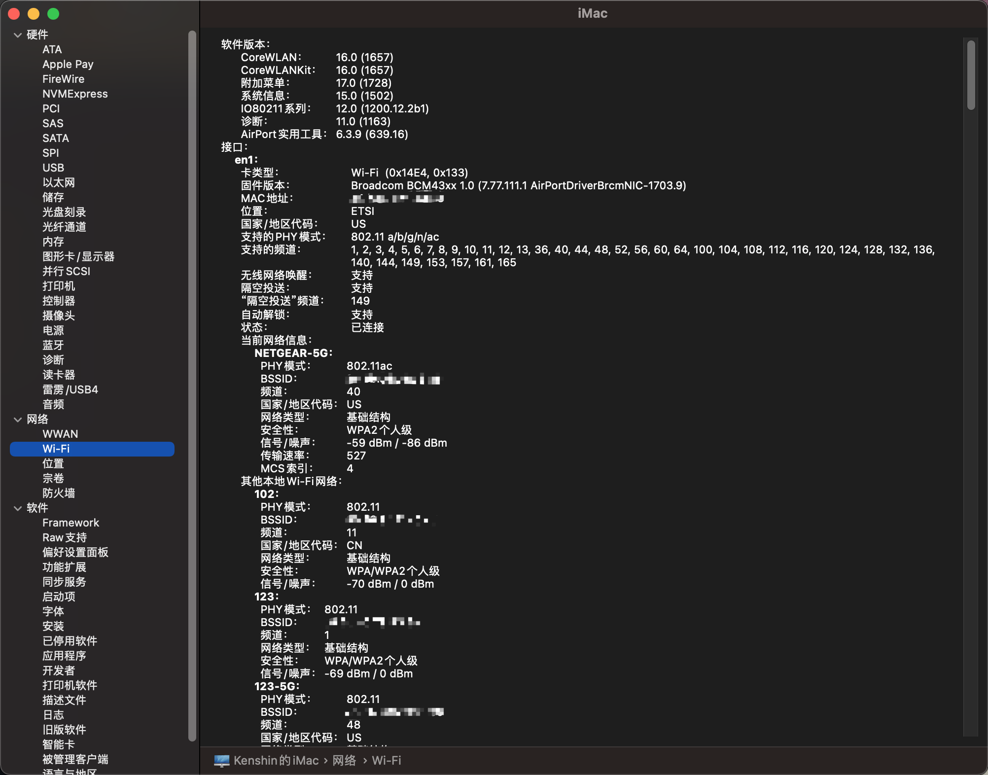Select Raw 支持 in the sidebar
Viewport: 988px width, 775px height.
(x=65, y=537)
